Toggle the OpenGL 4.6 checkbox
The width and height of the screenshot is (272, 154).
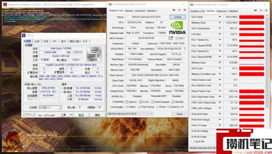(169, 107)
